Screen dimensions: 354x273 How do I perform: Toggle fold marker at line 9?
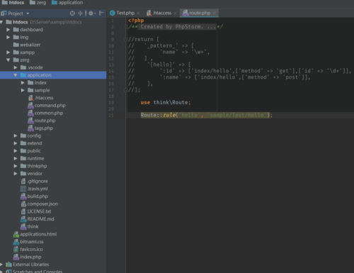point(125,40)
